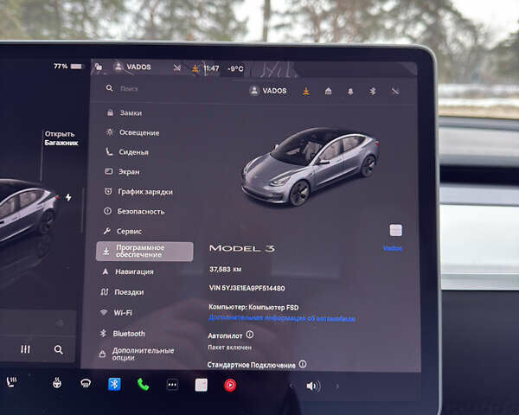The image size is (519, 415).
Task: Open the phone app in bottom bar
Action: point(143,385)
